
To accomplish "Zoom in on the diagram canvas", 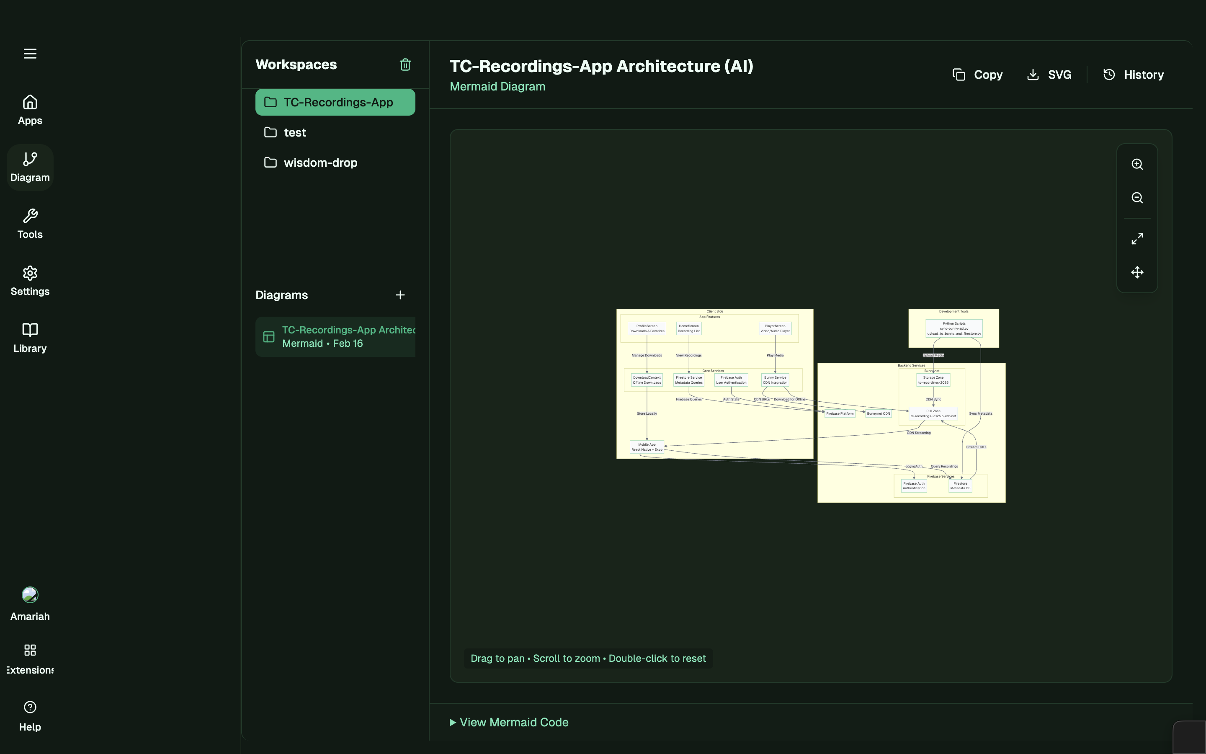I will tap(1137, 164).
